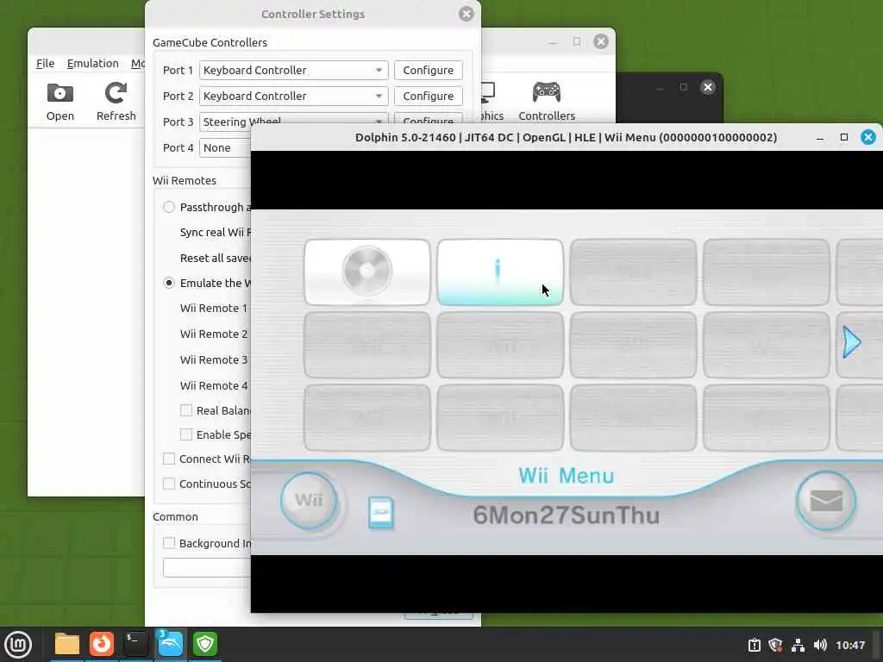
Task: Open the Linux Mint start menu
Action: coord(18,645)
